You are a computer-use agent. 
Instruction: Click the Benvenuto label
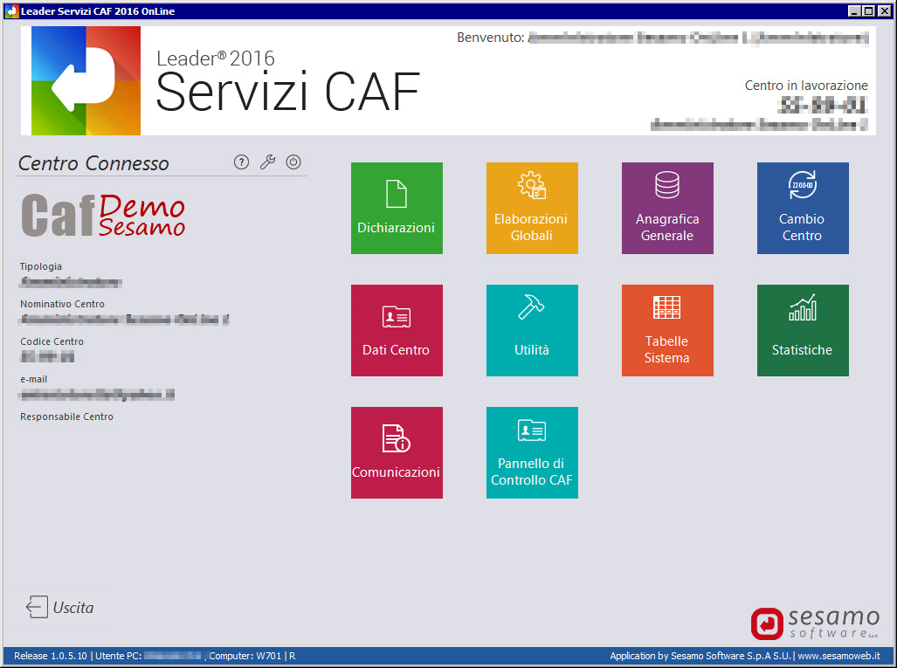pyautogui.click(x=490, y=38)
